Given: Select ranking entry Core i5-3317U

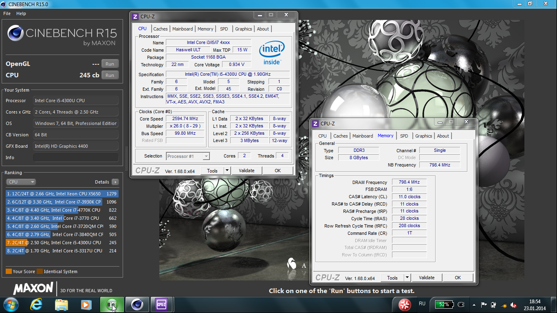Looking at the screenshot, I should coord(62,251).
